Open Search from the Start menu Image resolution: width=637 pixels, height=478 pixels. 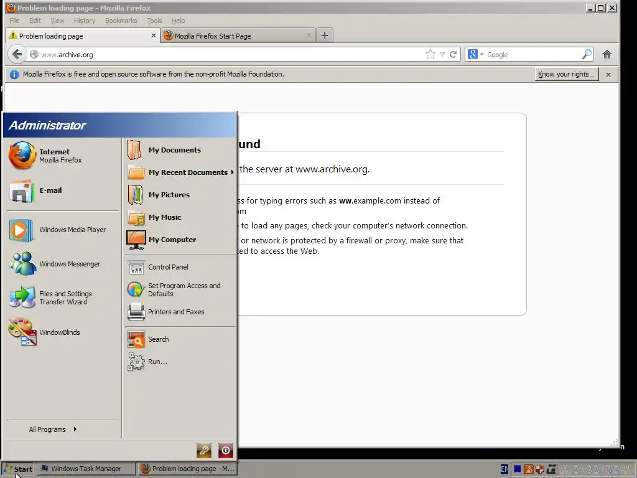180,339
